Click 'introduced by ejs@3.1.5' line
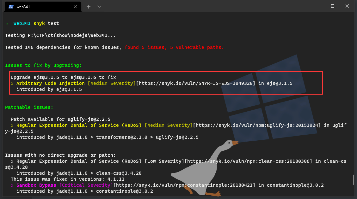Screen dimensions: 357x199 pos(49,89)
